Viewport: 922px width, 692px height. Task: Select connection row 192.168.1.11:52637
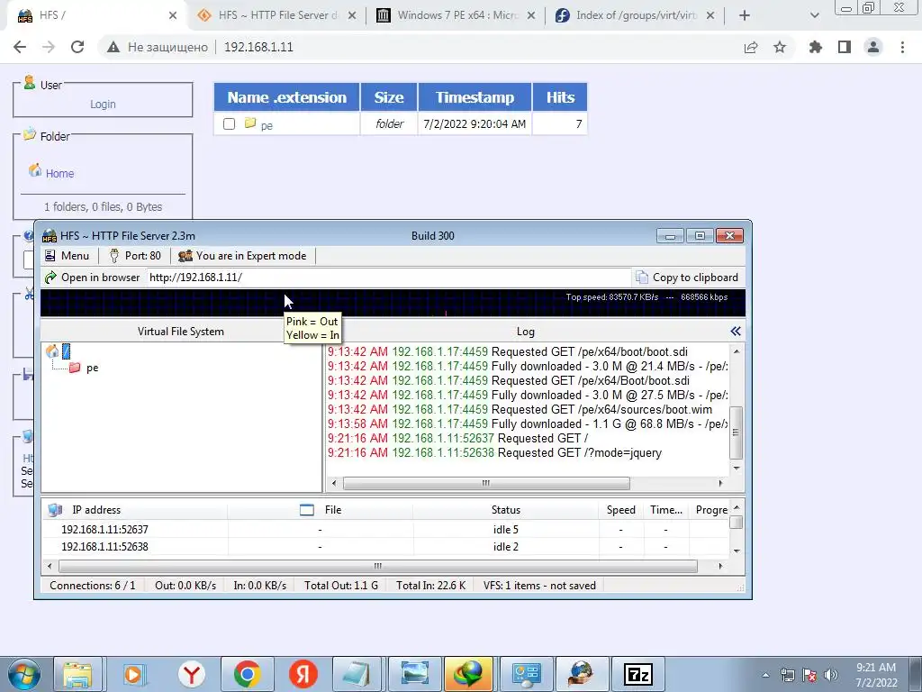385,530
